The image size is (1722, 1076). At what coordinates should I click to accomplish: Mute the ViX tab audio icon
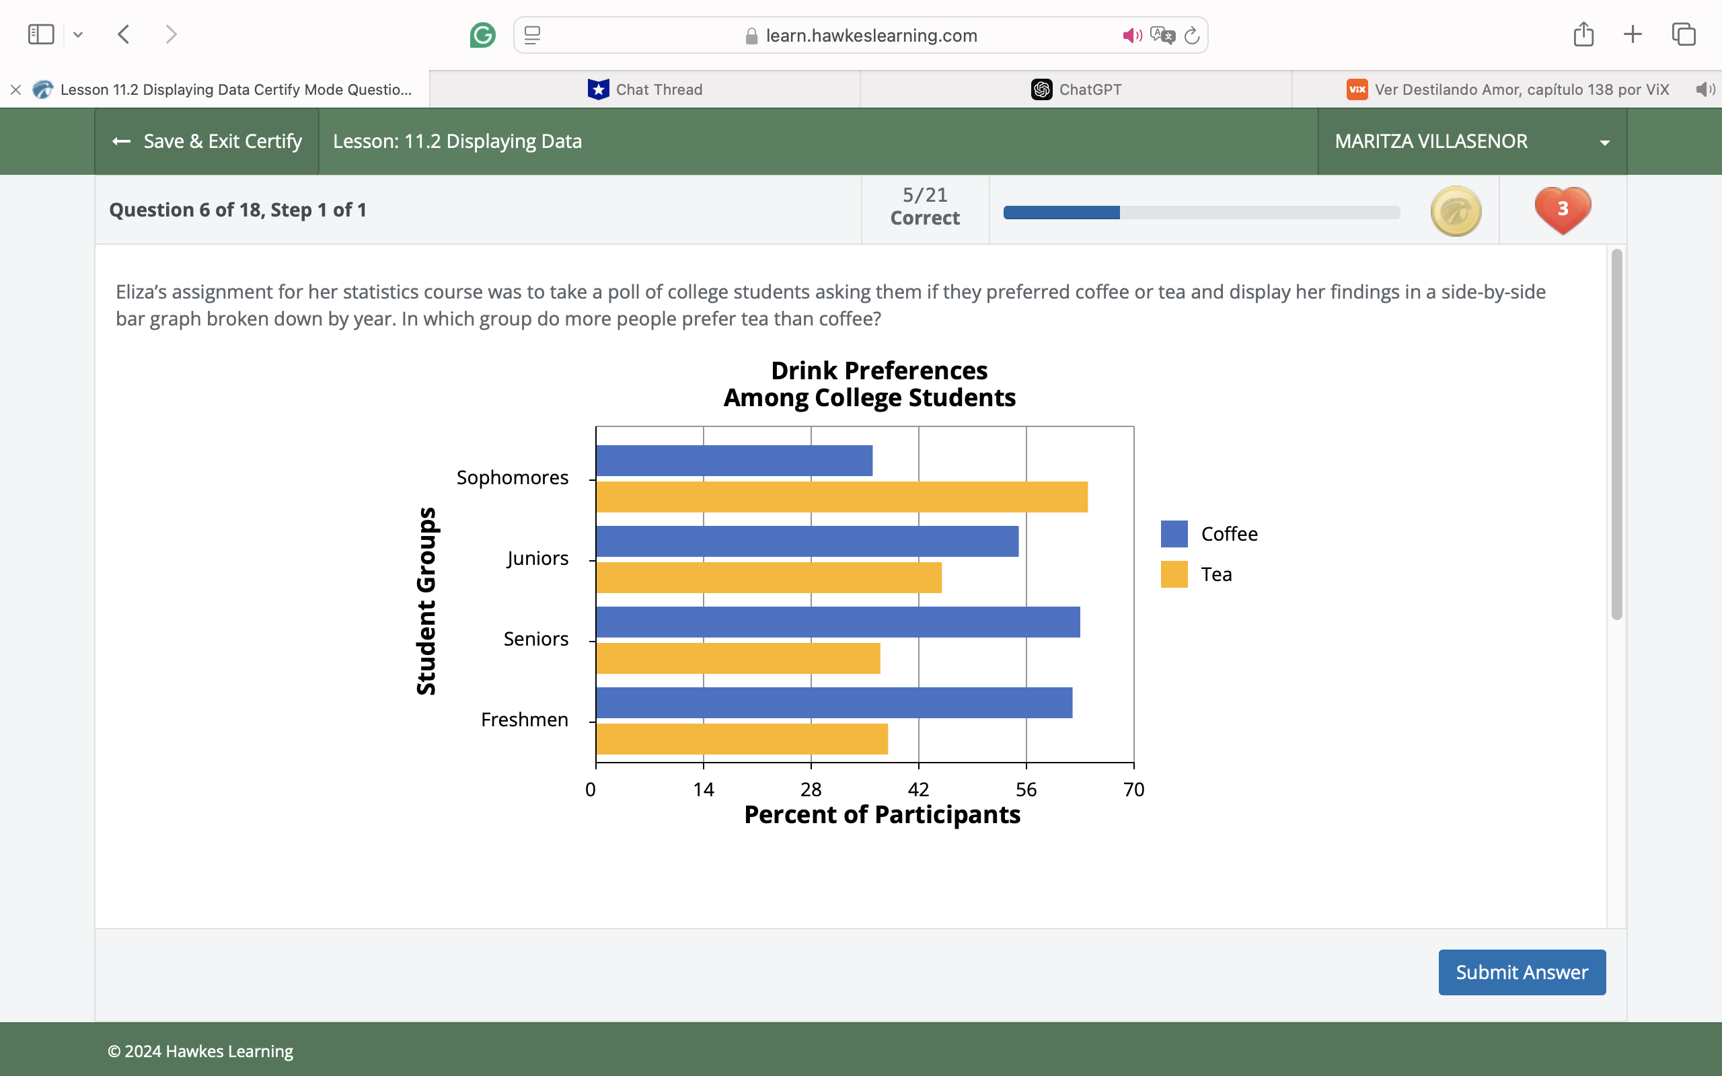[1705, 89]
